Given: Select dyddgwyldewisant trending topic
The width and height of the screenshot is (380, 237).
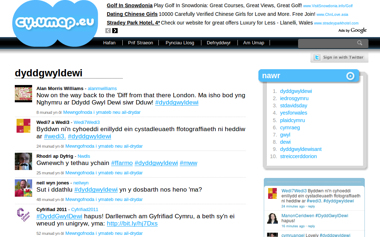Looking at the screenshot, I should tap(301, 149).
